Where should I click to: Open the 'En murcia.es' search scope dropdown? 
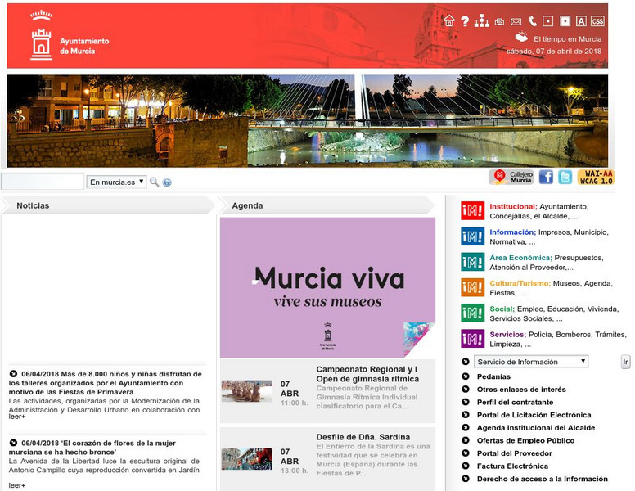(x=117, y=182)
